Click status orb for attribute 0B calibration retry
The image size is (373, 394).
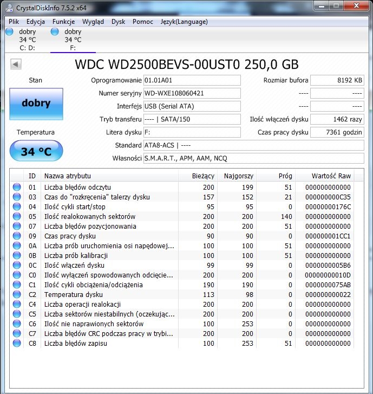tap(17, 255)
